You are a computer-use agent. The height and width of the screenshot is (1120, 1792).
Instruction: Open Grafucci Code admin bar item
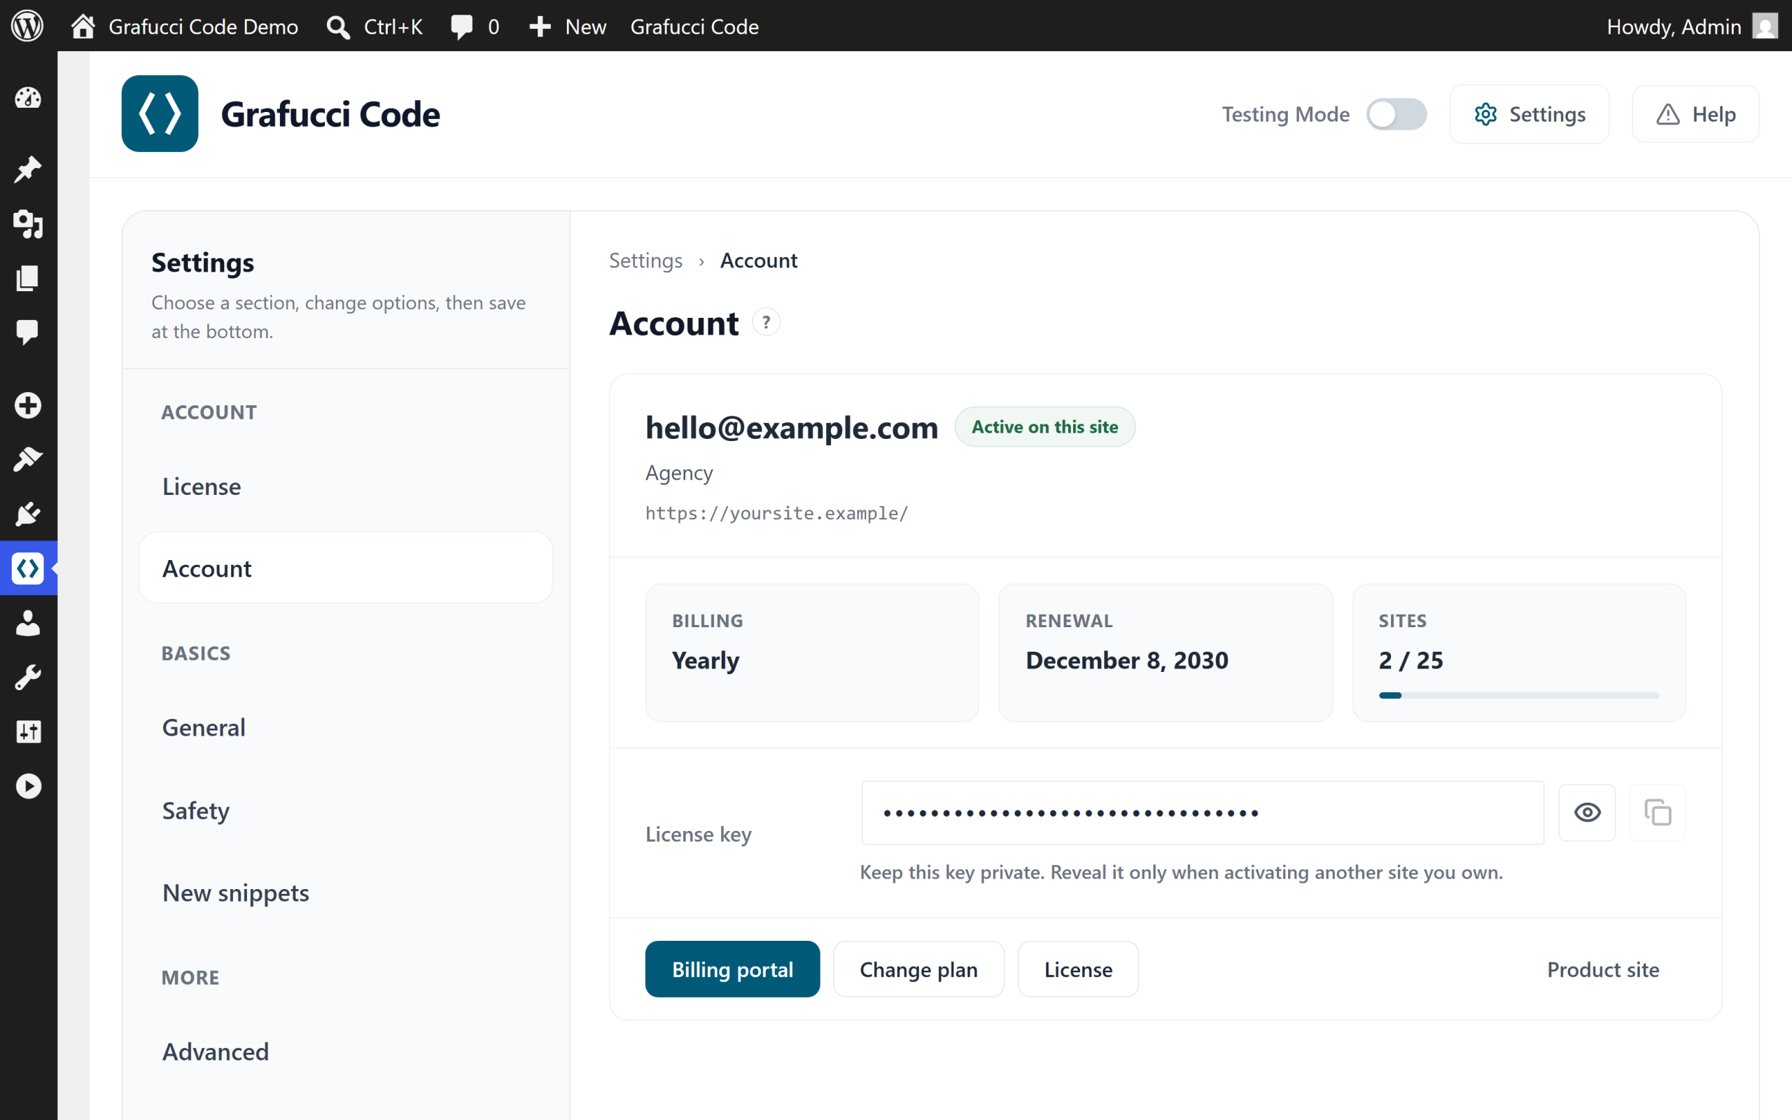(694, 26)
